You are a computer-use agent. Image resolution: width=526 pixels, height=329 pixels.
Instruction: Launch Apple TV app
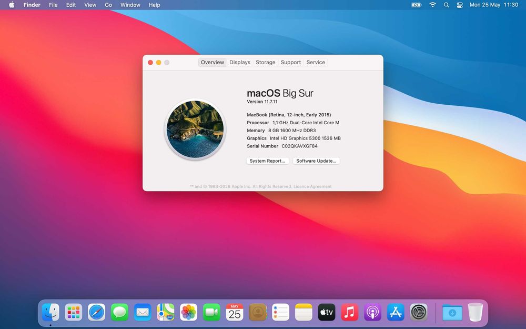tap(327, 312)
